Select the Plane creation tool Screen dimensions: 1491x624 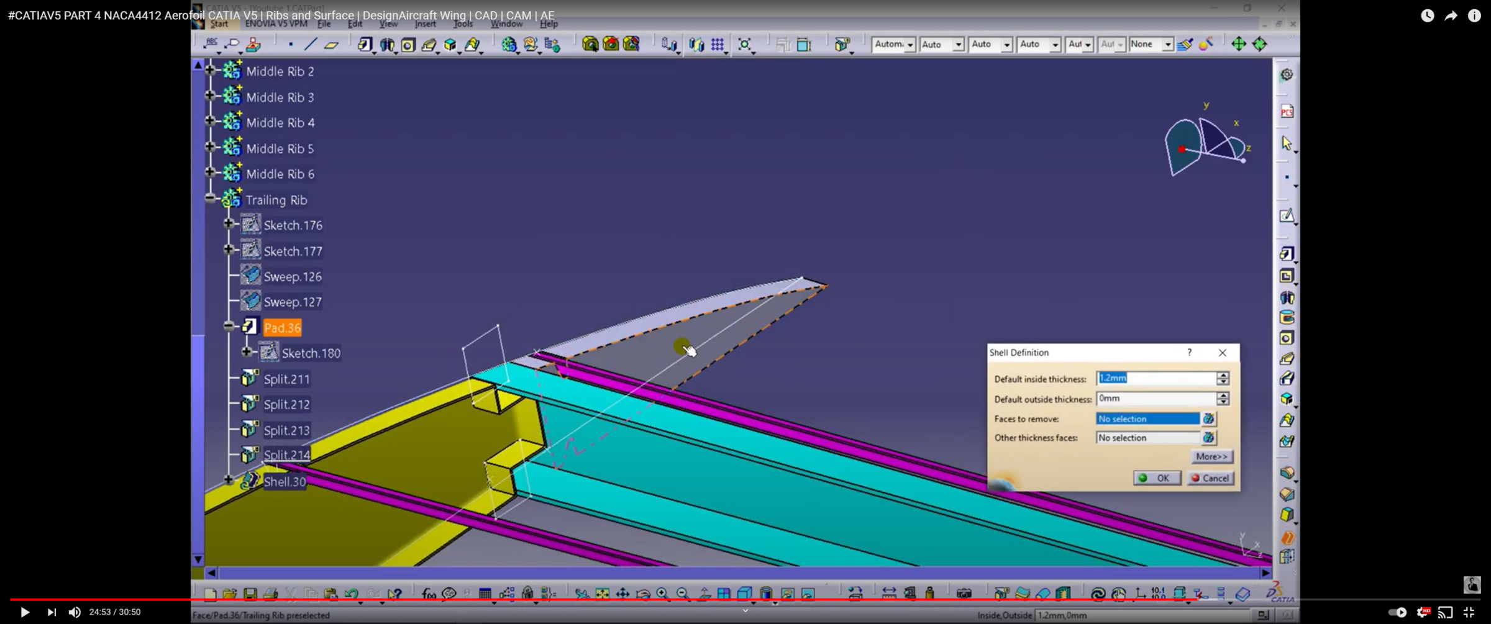click(331, 44)
